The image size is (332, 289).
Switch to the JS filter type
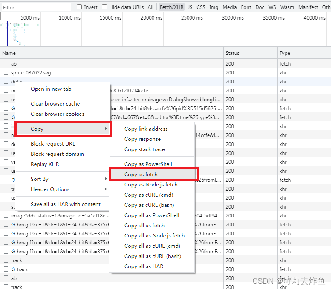[x=190, y=7]
